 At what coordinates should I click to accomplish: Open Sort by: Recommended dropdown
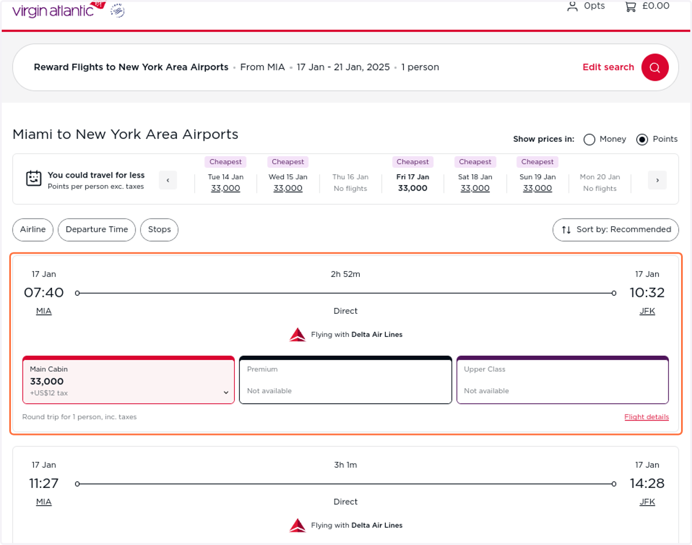point(616,230)
